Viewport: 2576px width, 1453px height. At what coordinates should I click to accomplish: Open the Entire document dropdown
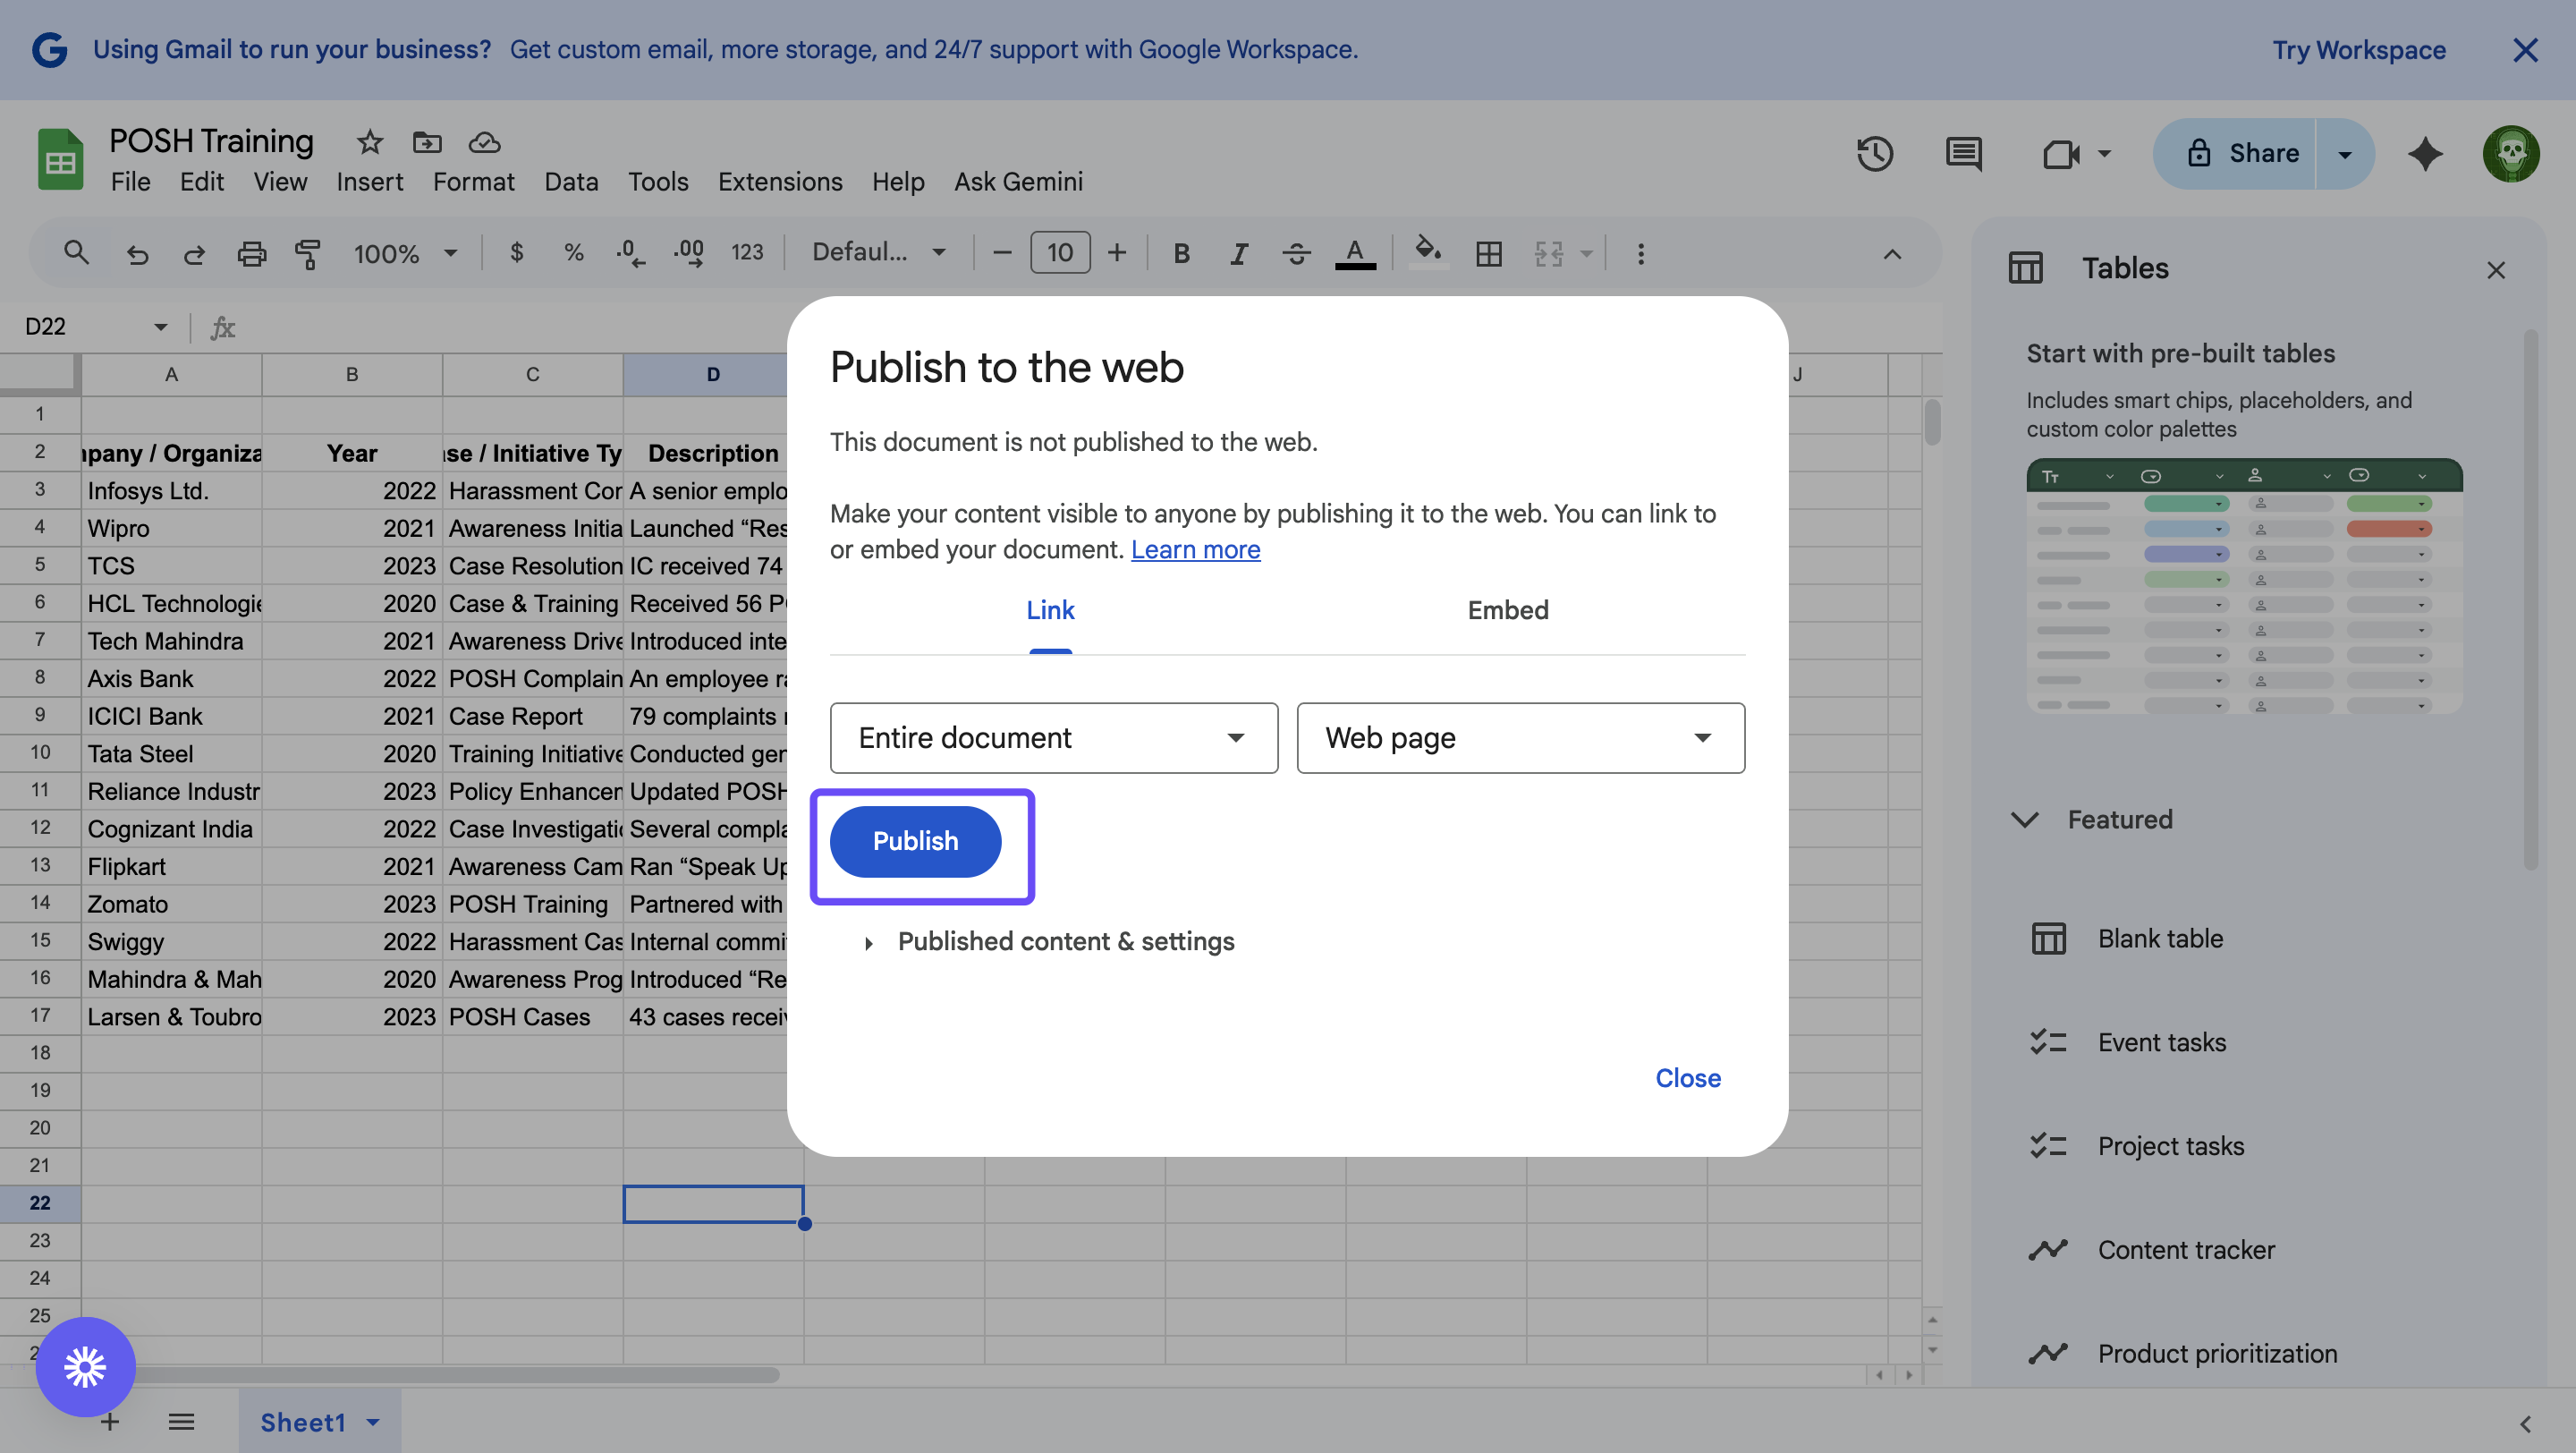point(1053,737)
